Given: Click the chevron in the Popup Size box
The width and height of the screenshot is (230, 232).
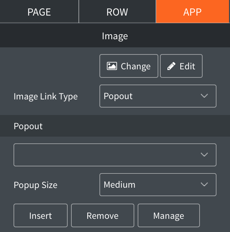Looking at the screenshot, I should [204, 185].
